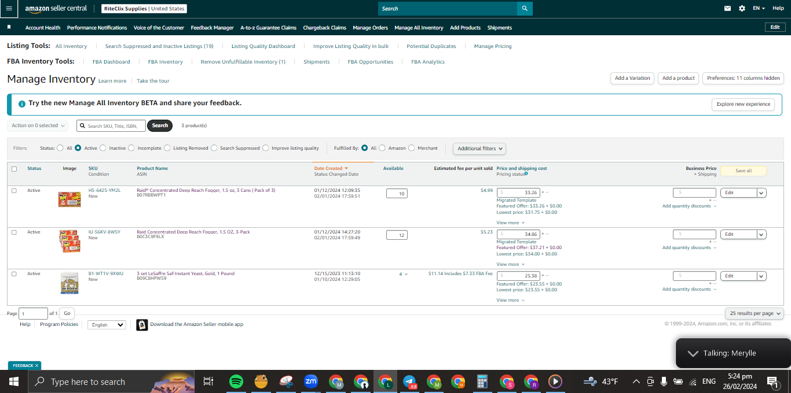Close the Feedback tab with X

[x=37, y=366]
